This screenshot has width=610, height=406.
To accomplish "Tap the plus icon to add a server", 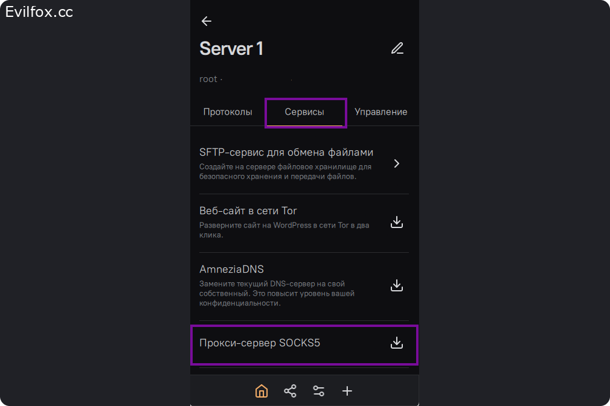I will click(347, 391).
